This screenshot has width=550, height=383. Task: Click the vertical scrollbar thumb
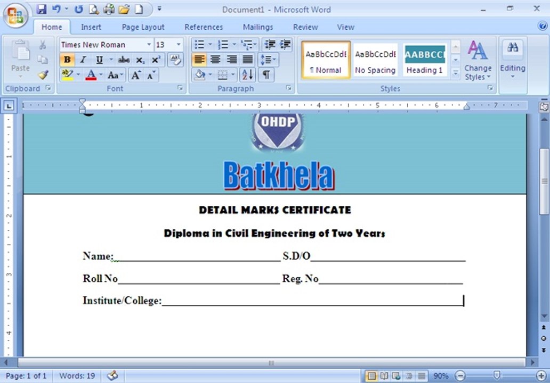click(x=544, y=181)
